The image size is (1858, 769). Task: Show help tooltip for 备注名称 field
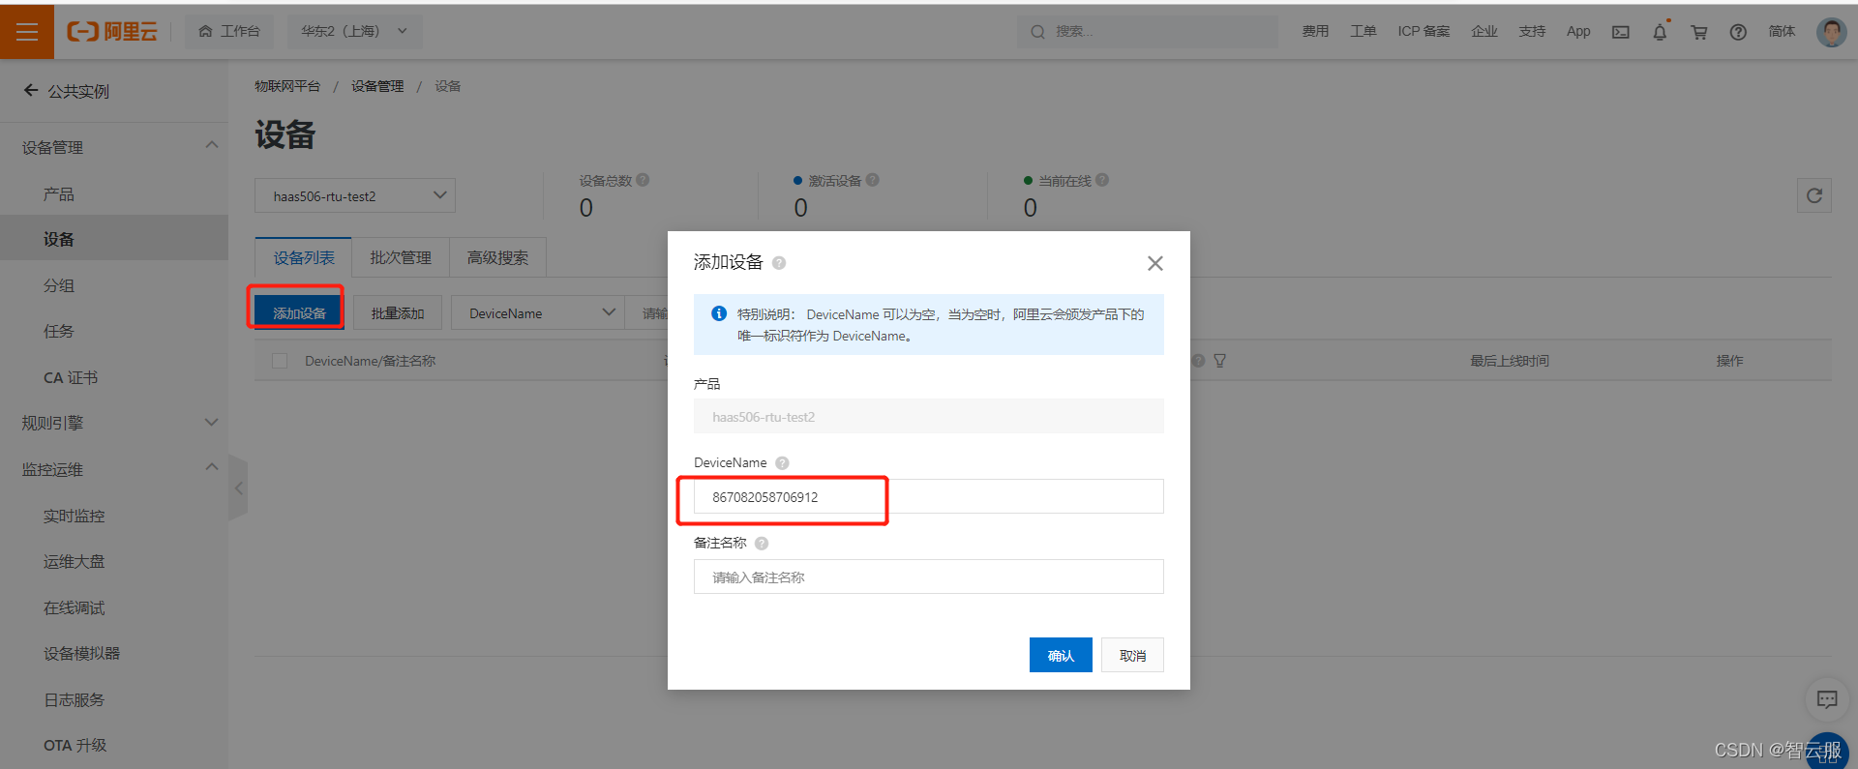[x=762, y=544]
